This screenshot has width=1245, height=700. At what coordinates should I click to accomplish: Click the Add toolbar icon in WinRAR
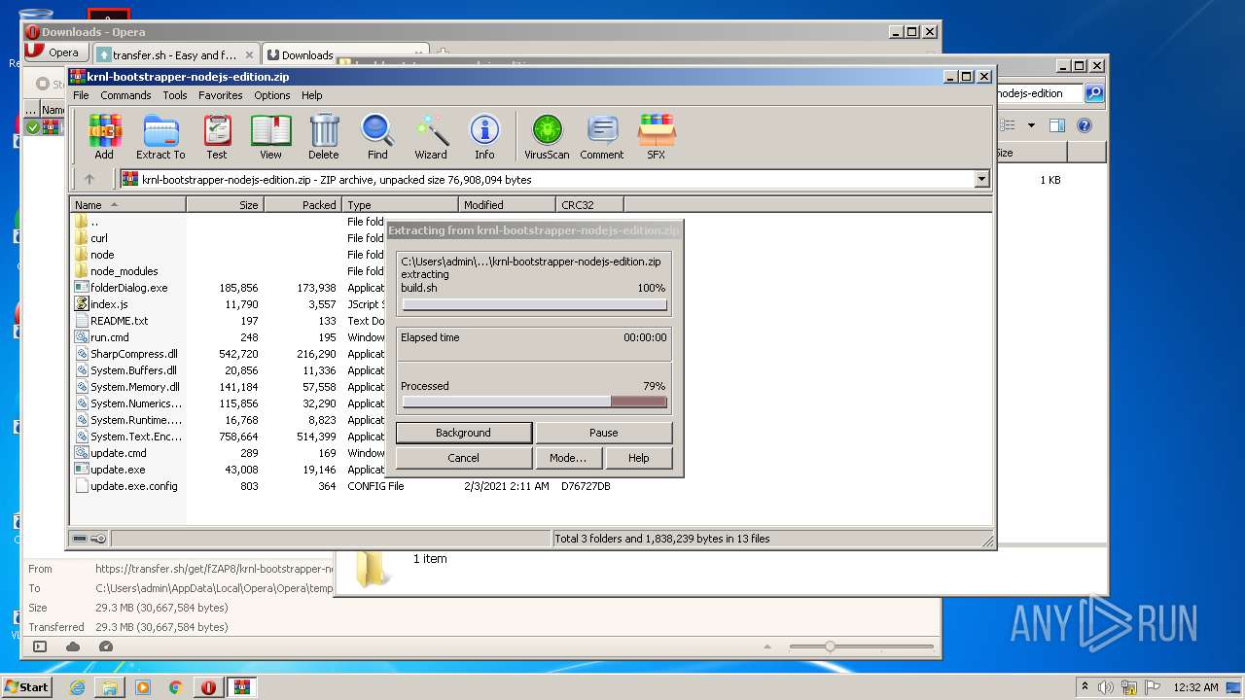[x=104, y=137]
